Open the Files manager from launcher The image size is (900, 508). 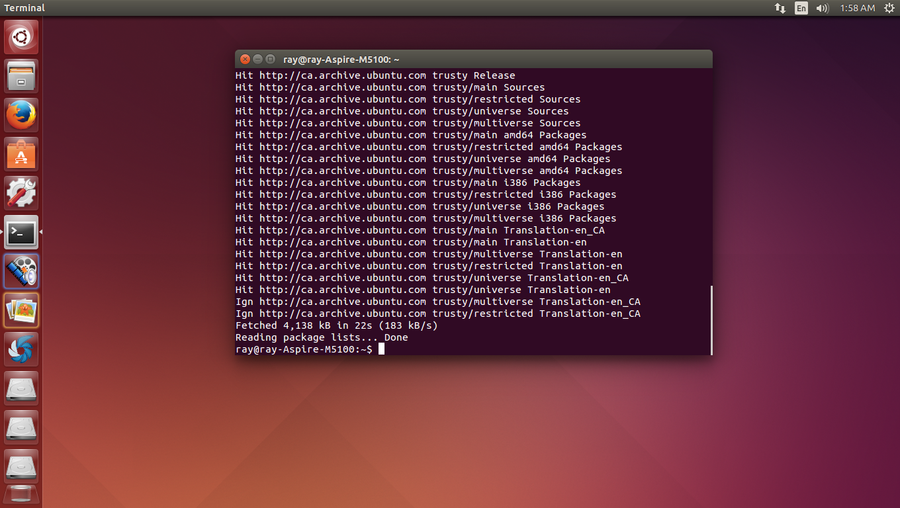21,76
